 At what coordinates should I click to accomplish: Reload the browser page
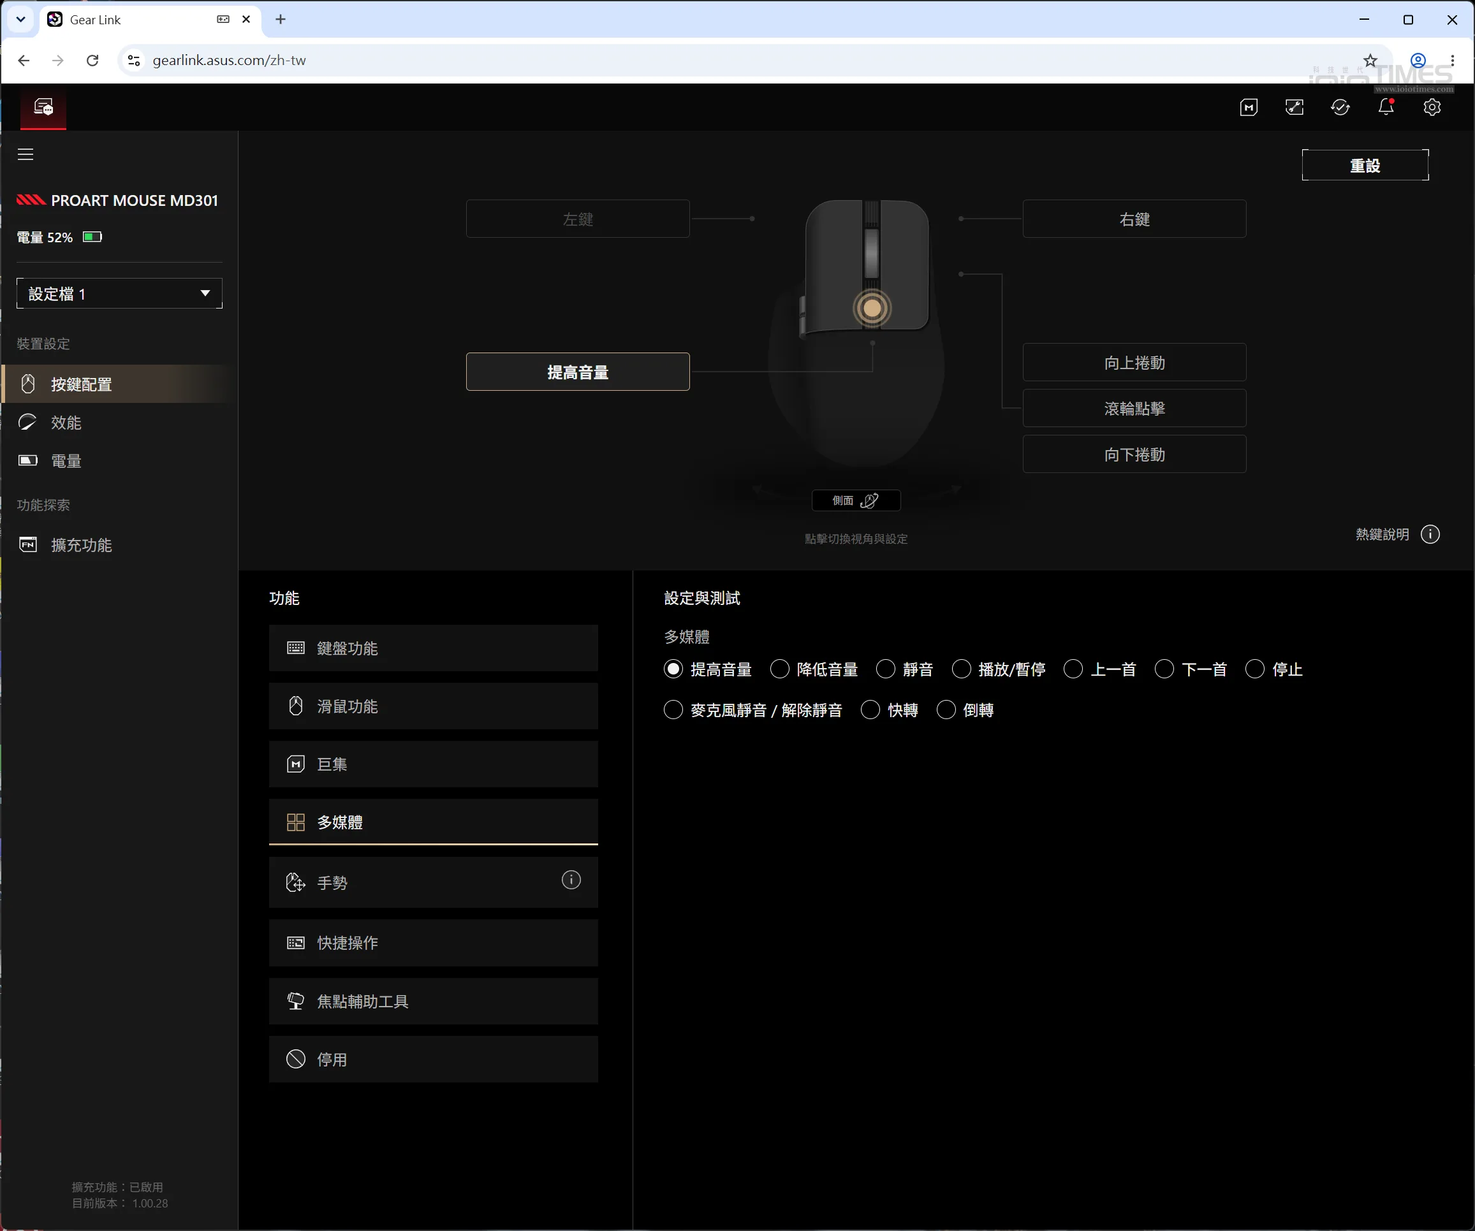(92, 61)
